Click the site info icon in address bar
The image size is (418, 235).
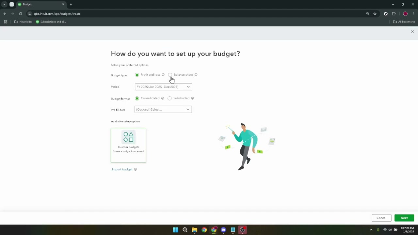point(30,14)
